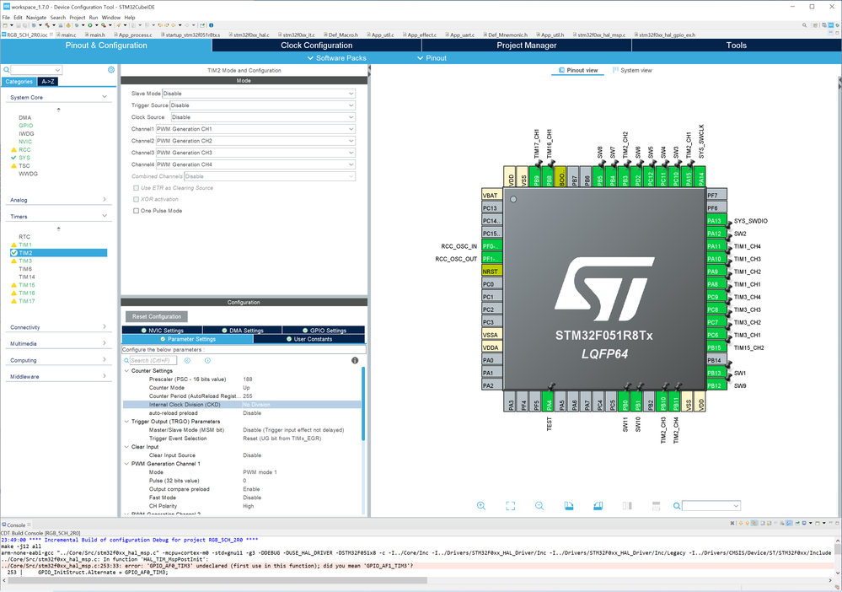
Task: Select the VBAT pin on the chip
Action: 492,195
